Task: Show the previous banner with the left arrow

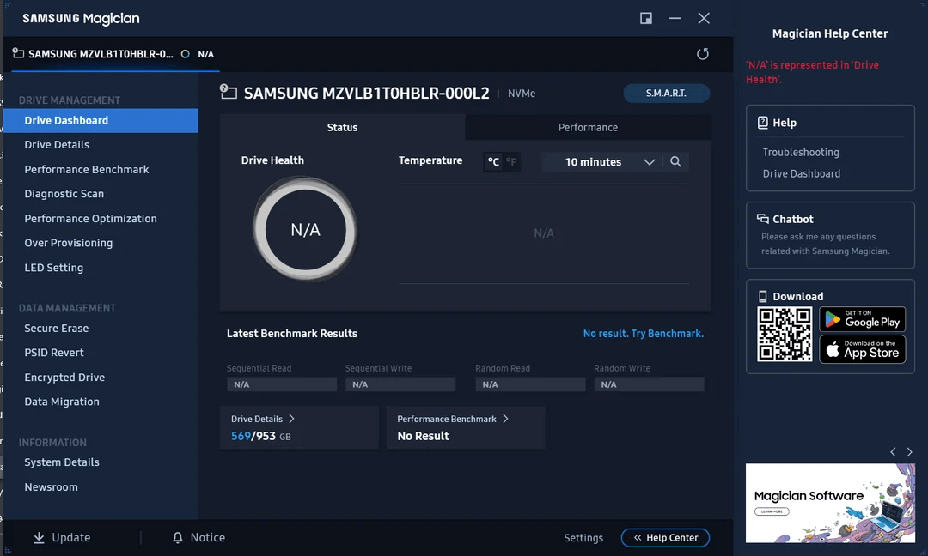Action: coord(893,452)
